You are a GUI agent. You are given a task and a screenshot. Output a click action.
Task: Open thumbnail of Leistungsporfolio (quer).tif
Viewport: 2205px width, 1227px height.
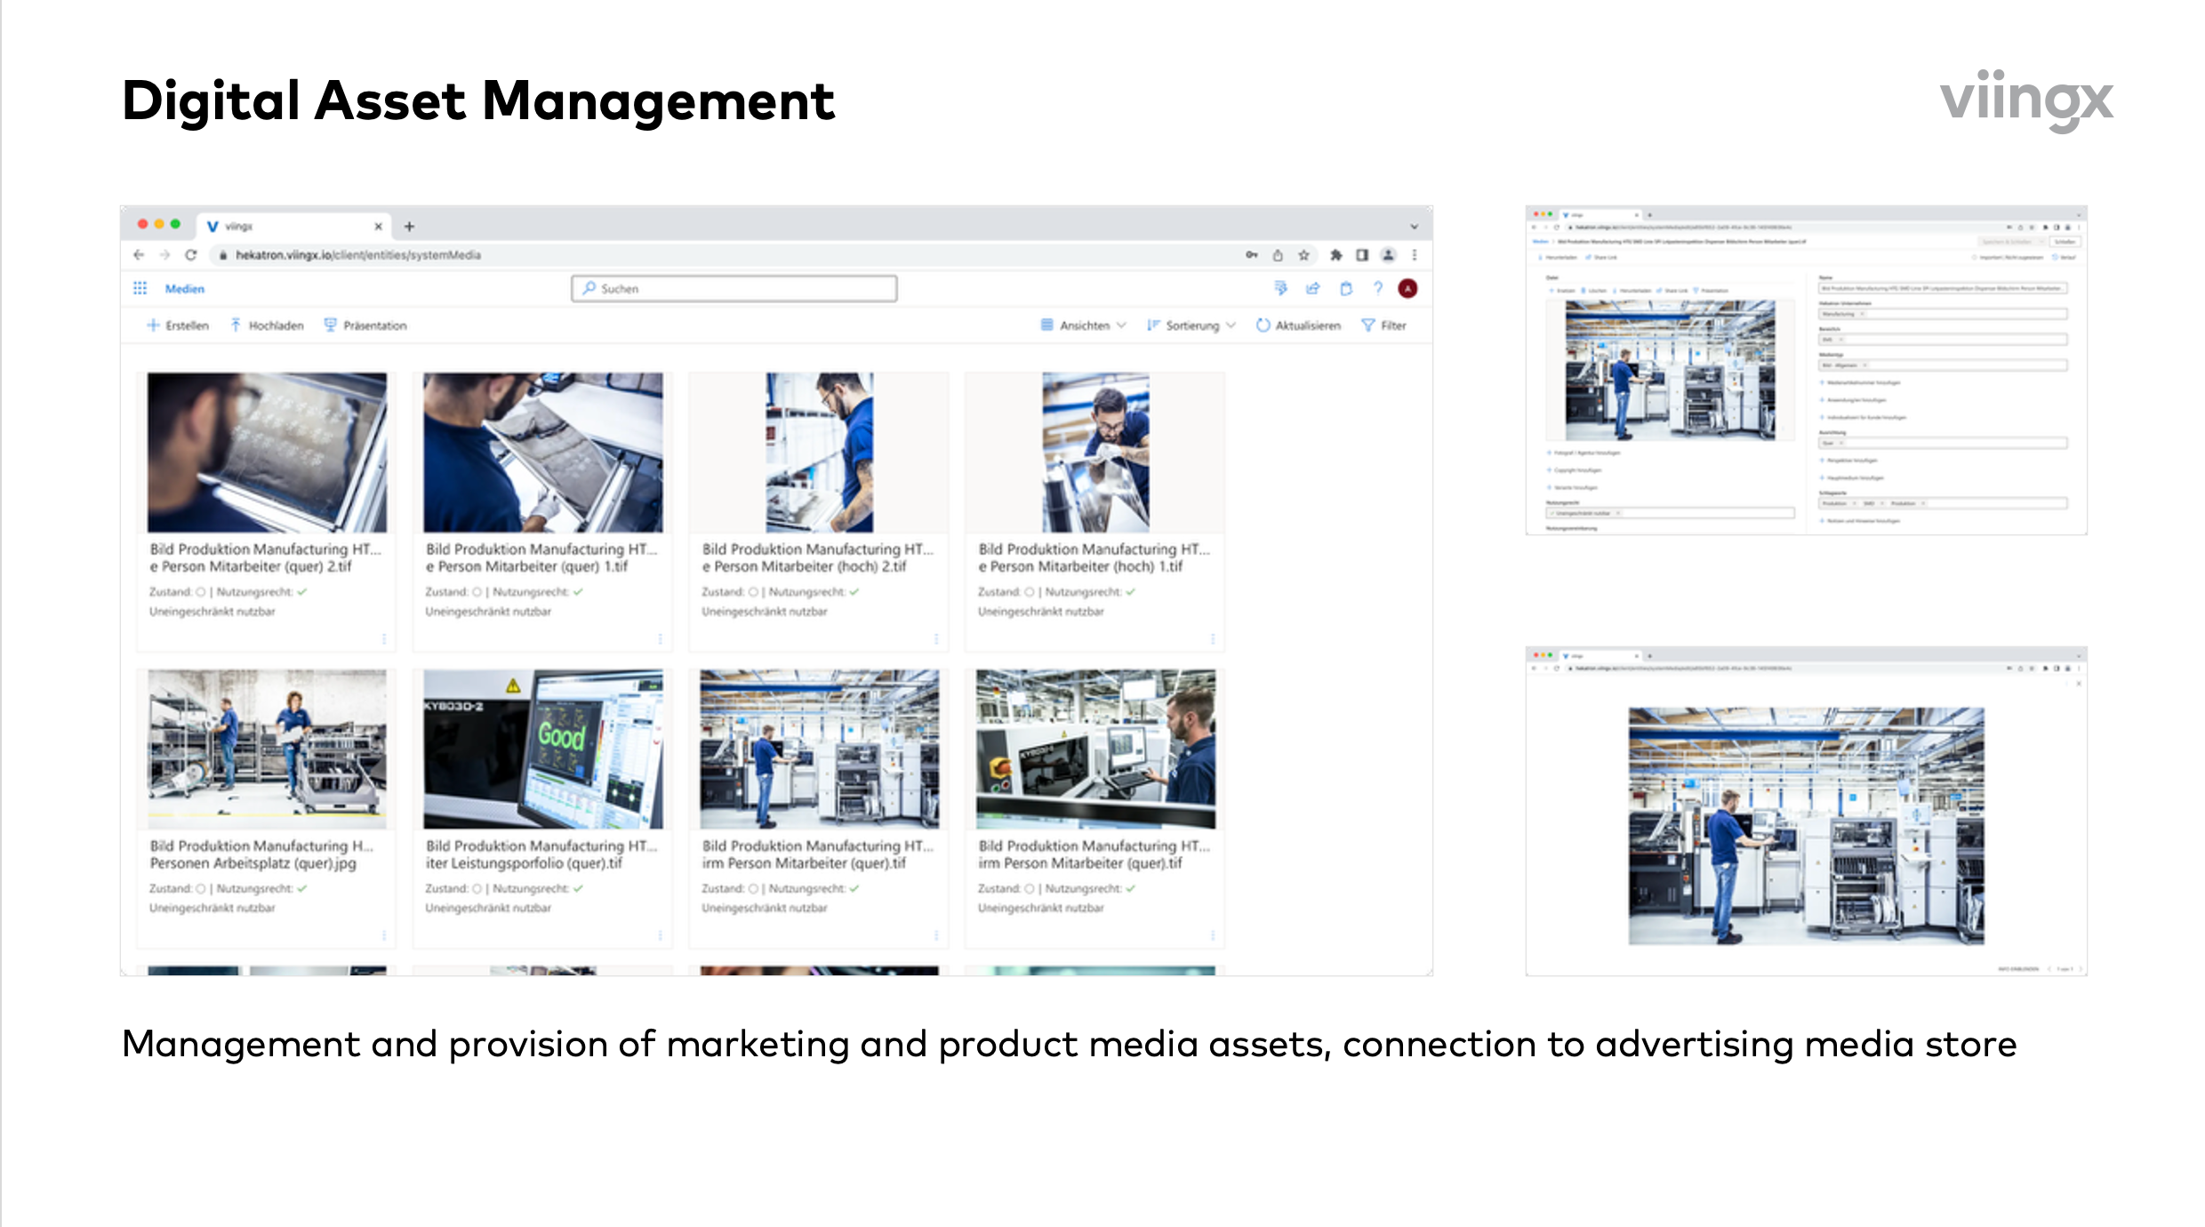pos(543,749)
